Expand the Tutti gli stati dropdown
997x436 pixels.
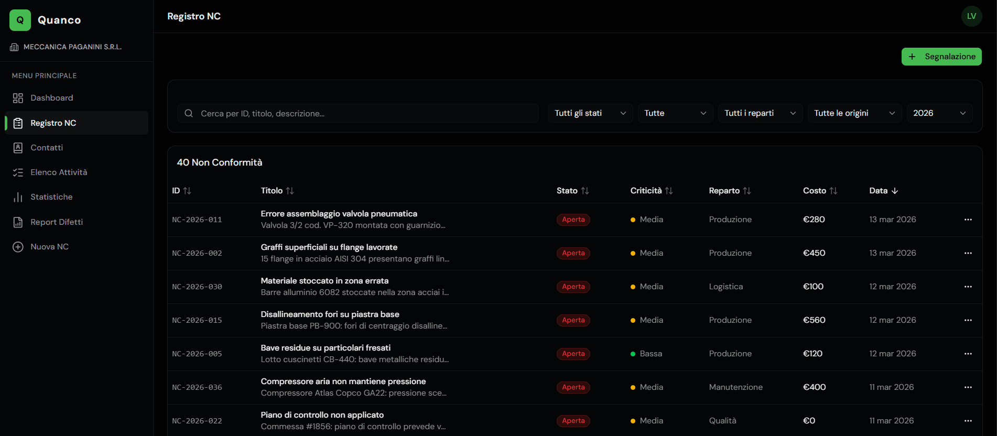pos(590,113)
